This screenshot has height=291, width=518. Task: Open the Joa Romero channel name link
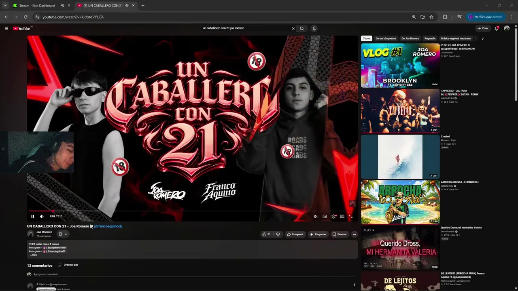click(x=44, y=232)
